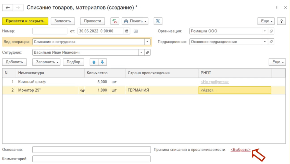Click the question mark help button

(281, 21)
